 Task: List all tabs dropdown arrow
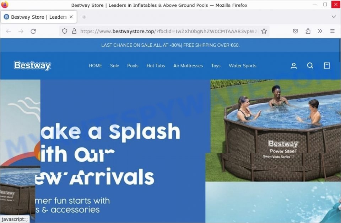click(x=334, y=17)
